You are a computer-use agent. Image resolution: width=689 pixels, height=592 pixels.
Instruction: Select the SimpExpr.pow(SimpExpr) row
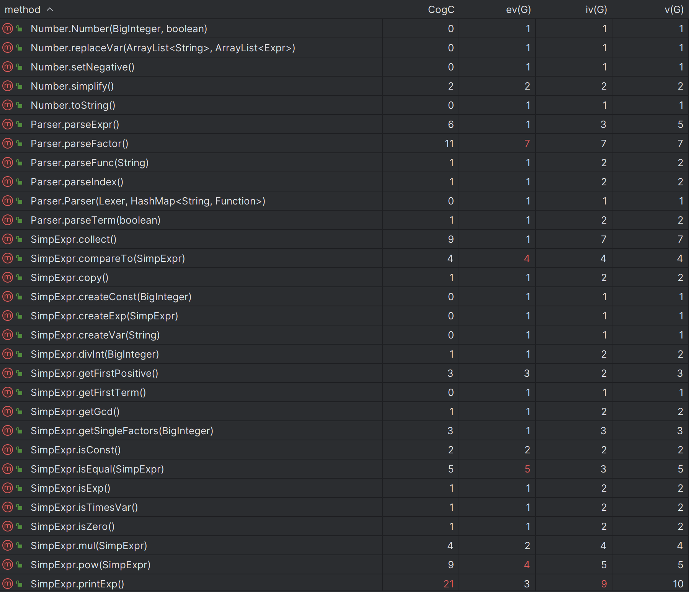click(344, 564)
